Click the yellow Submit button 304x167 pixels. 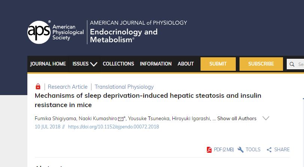coord(218,64)
